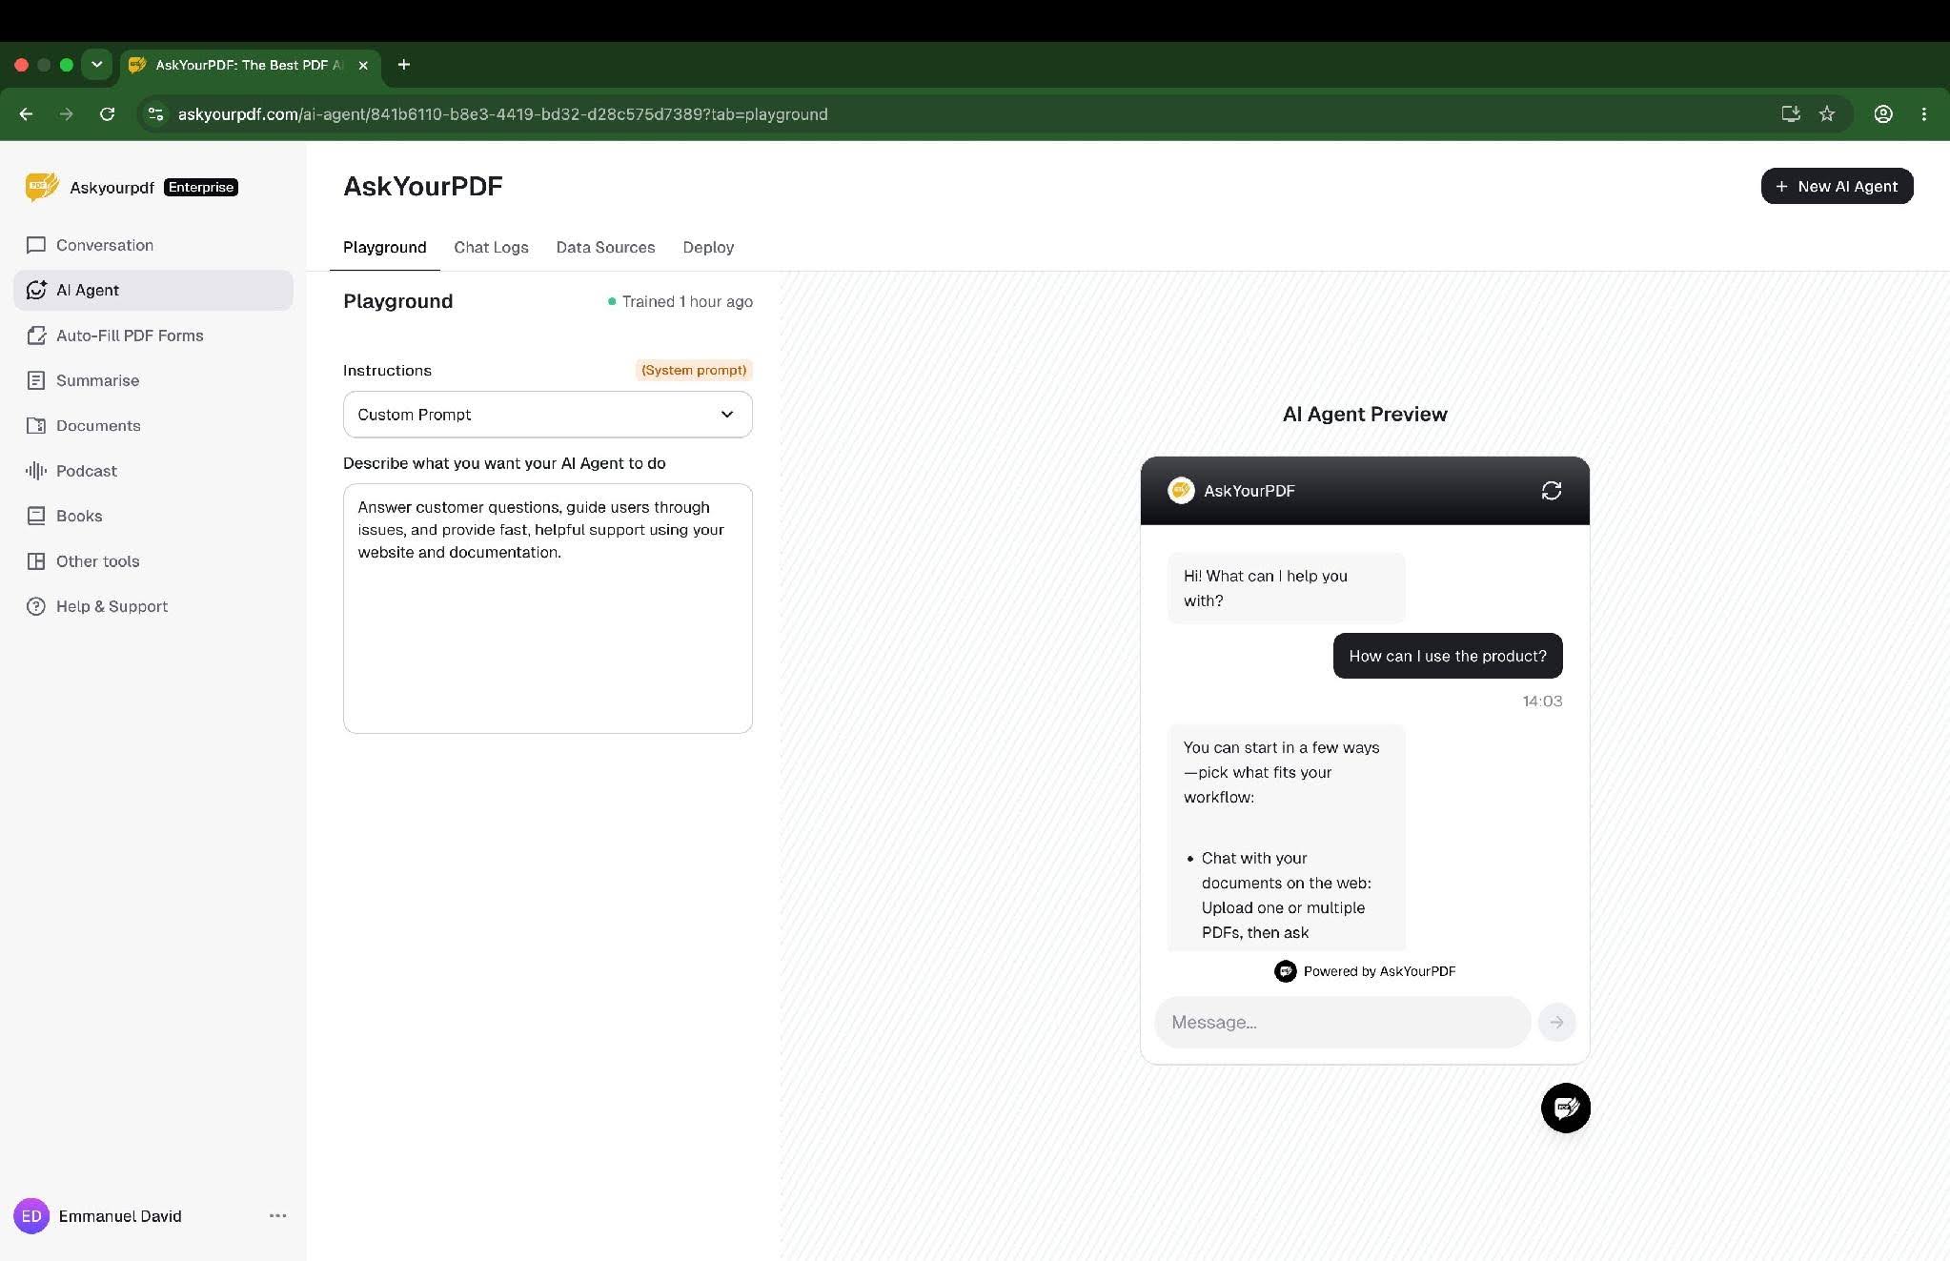Focus the Message input field

click(1342, 1023)
